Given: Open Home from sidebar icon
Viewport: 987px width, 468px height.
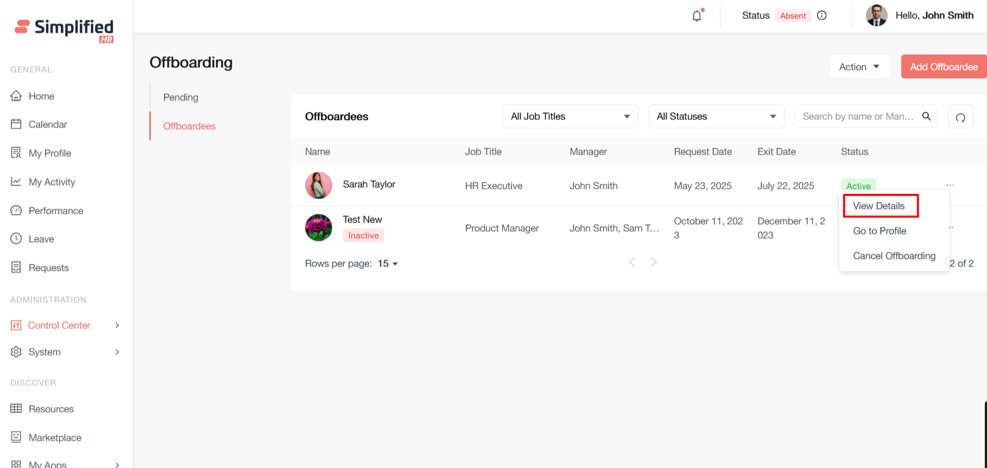Looking at the screenshot, I should click(x=16, y=96).
